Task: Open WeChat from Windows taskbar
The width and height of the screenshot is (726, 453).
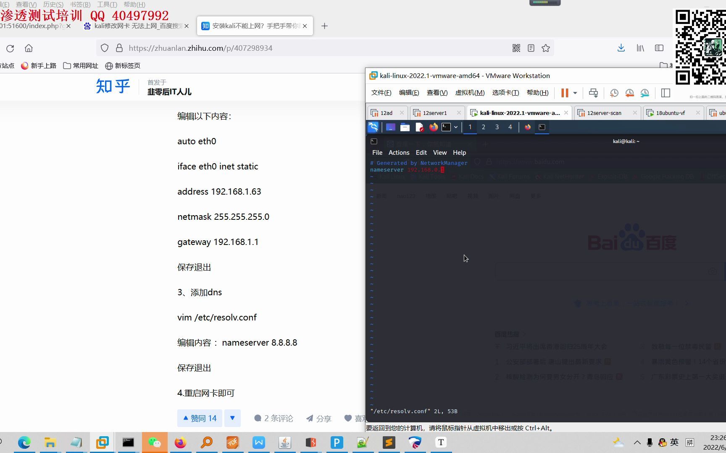Action: [155, 443]
